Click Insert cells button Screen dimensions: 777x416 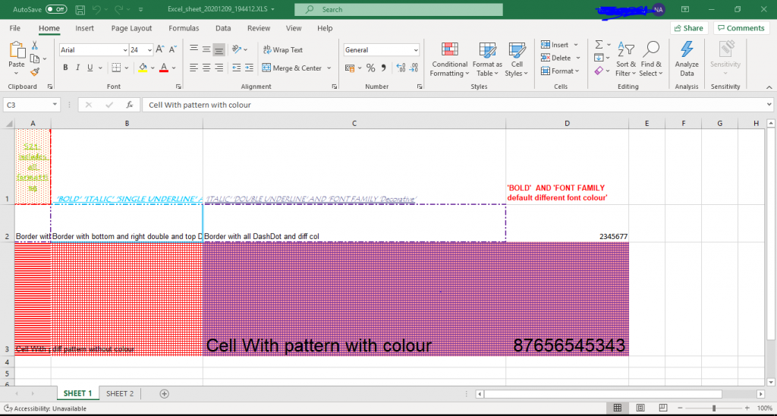pos(555,45)
